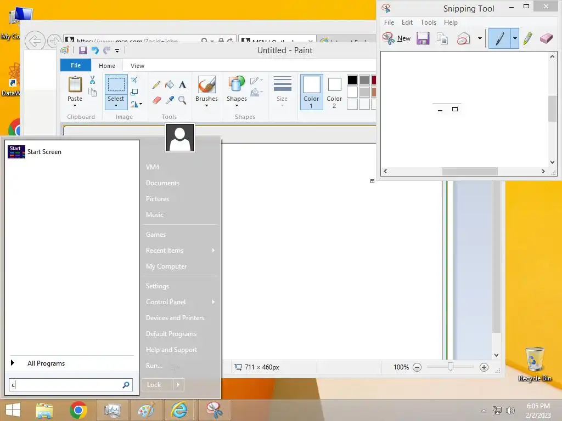
Task: Select the Text tool in Paint
Action: pos(182,85)
